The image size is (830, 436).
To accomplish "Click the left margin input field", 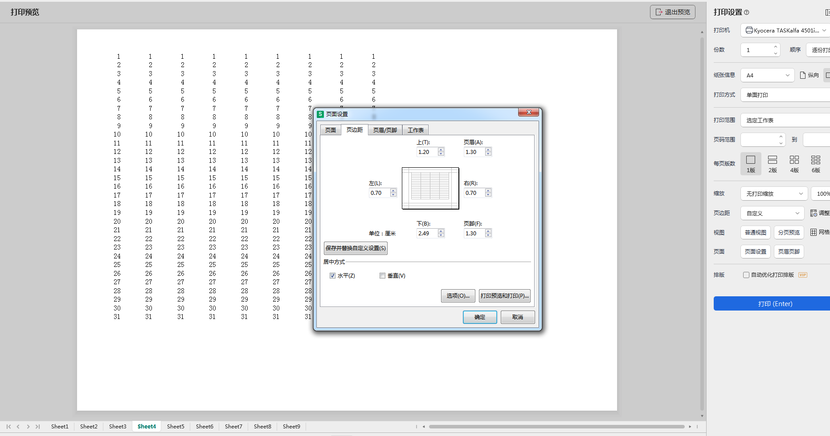I will [x=379, y=193].
